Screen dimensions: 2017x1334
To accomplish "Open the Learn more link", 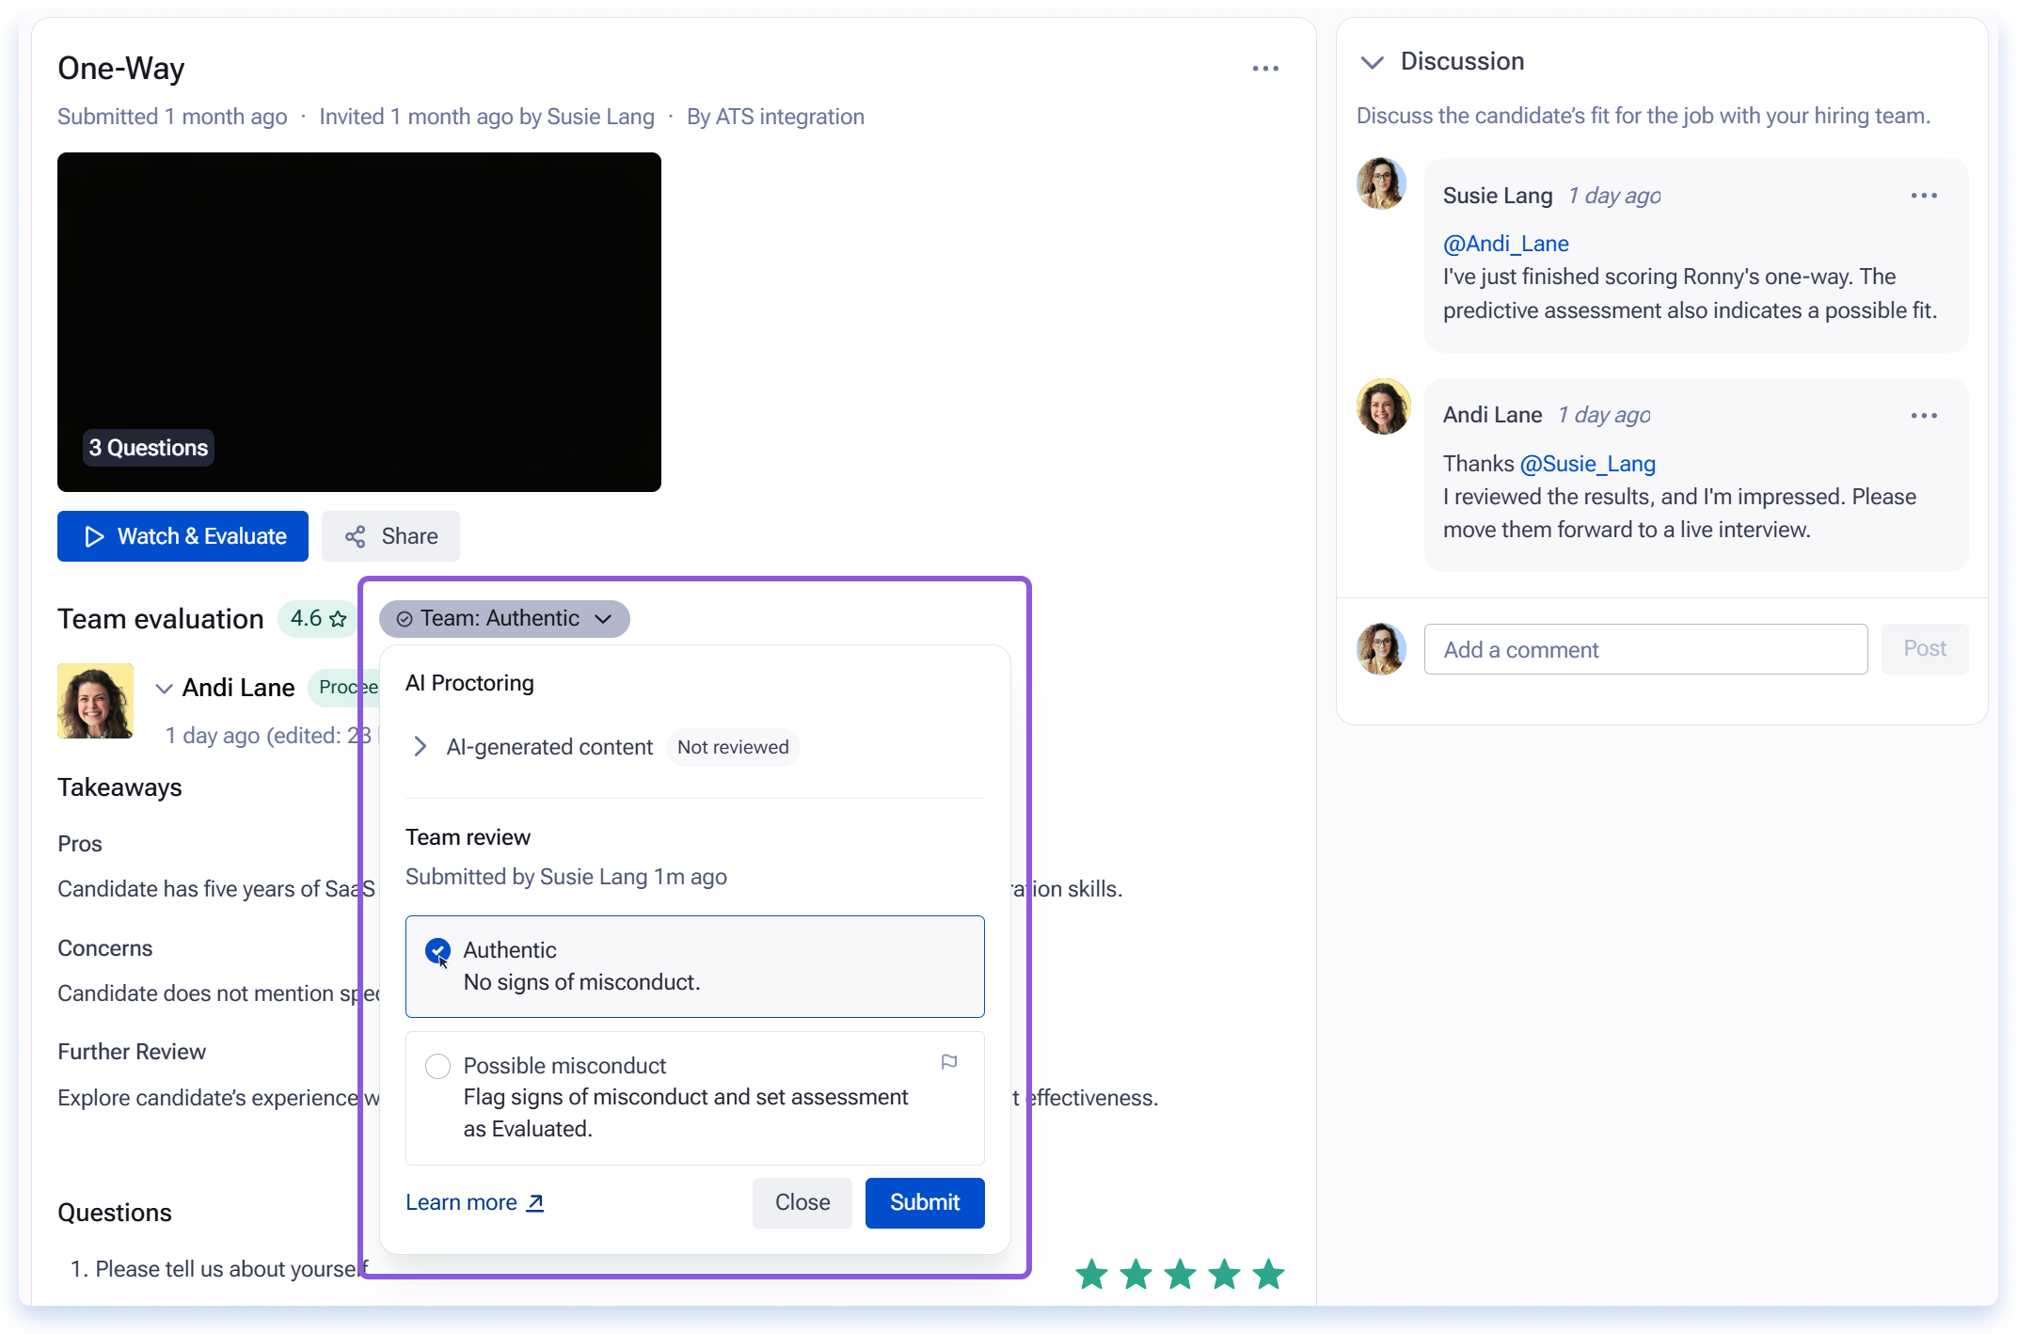I will (475, 1202).
